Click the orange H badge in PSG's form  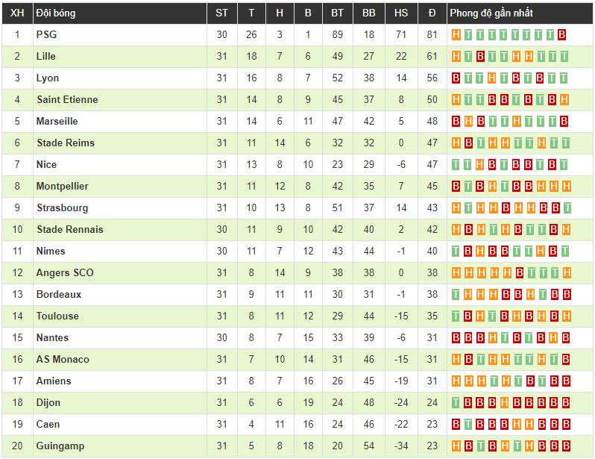pyautogui.click(x=456, y=34)
